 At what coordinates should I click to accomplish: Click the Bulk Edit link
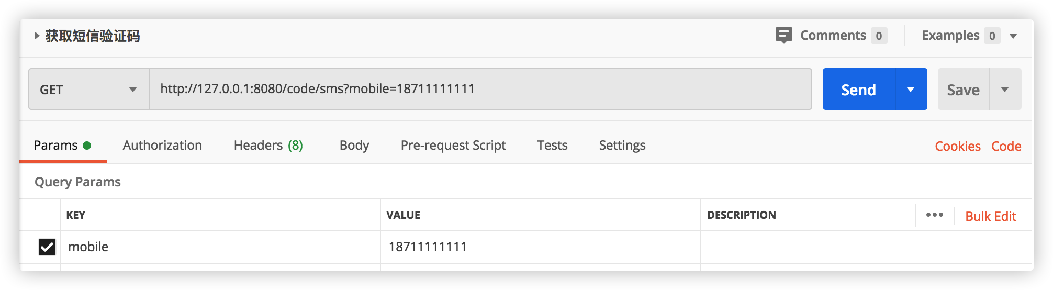point(990,216)
